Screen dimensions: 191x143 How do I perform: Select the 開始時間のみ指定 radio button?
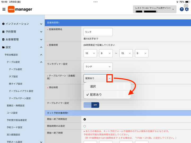coord(85,126)
